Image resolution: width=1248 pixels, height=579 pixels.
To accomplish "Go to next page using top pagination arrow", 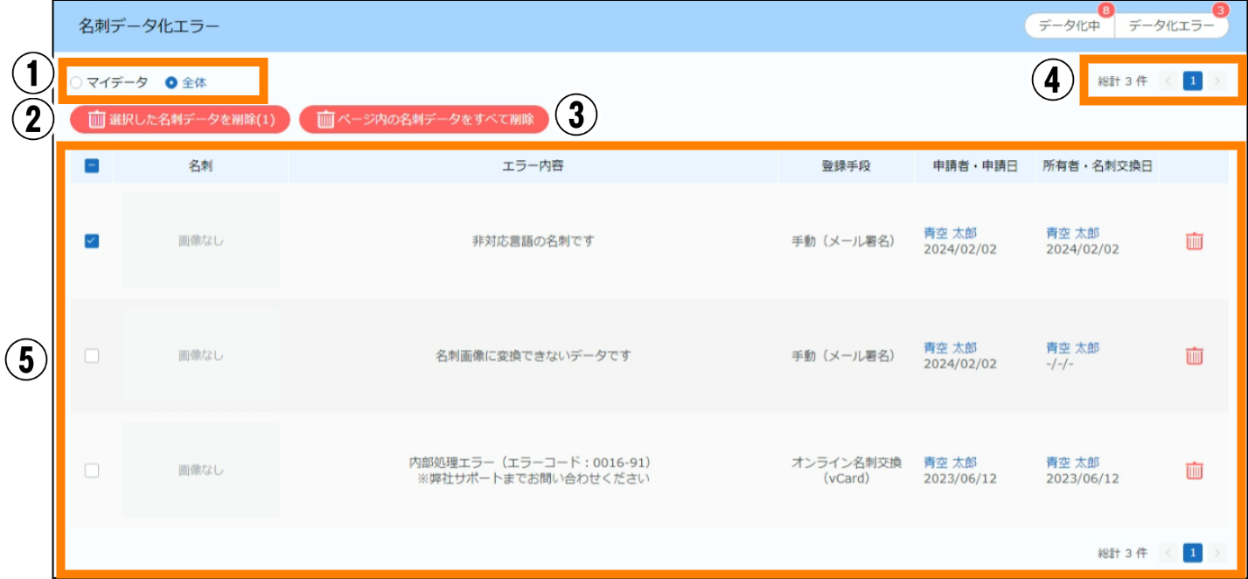I will pos(1217,81).
